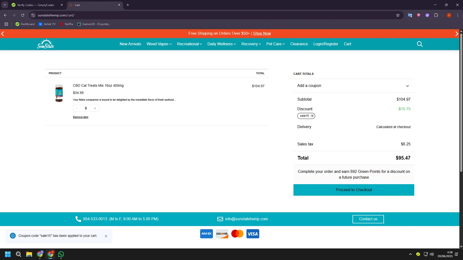Expand Recreational menu
This screenshot has width=463, height=260.
click(x=189, y=44)
